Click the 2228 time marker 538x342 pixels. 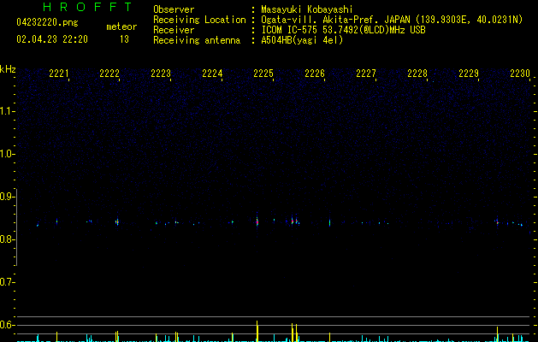[417, 74]
